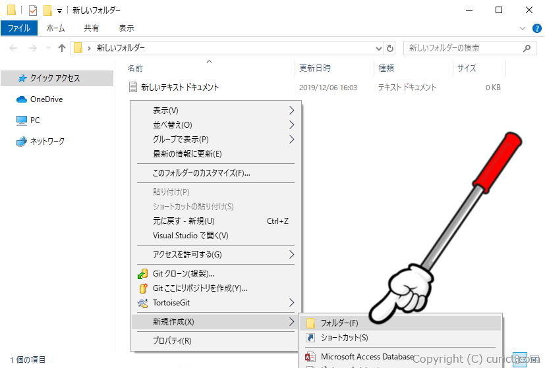545x368 pixels.
Task: Click the shortcut arrow icon in submenu
Action: click(x=310, y=338)
